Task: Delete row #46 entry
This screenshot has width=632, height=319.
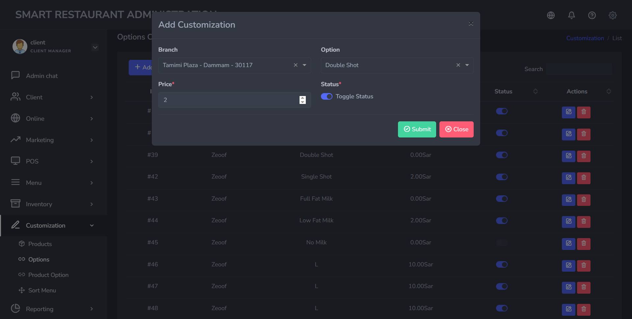Action: 584,265
